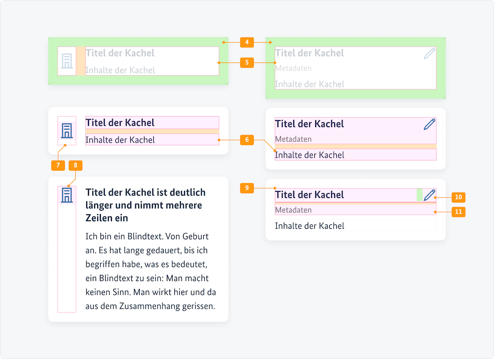
Task: Click the long title "Titel der Kachel ist deutlich länger"
Action: point(146,205)
